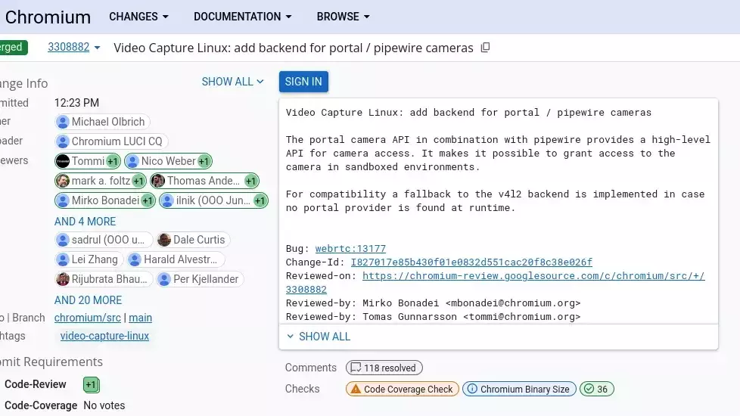Open the Chromium Binary Size chip
The height and width of the screenshot is (416, 740).
pyautogui.click(x=519, y=389)
